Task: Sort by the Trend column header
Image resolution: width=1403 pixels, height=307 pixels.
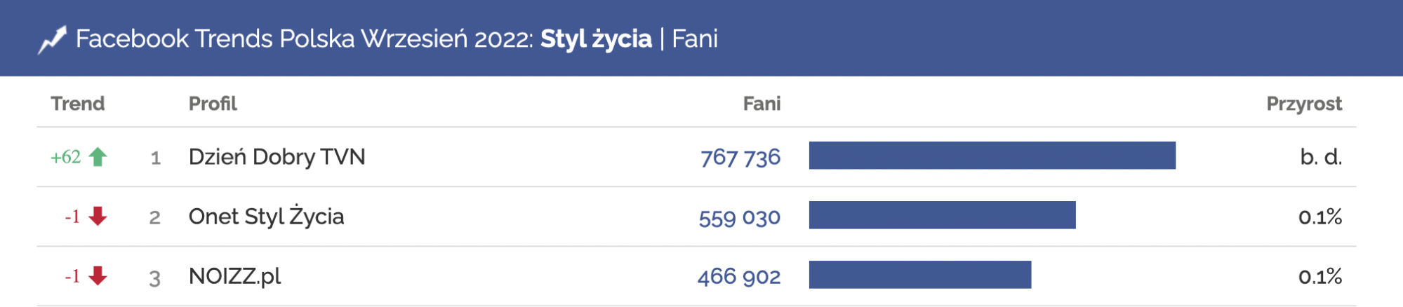Action: tap(77, 104)
